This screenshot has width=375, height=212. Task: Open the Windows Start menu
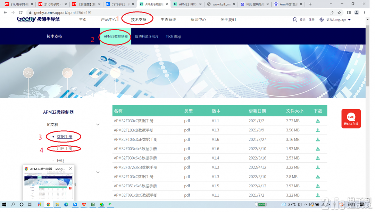point(4,205)
